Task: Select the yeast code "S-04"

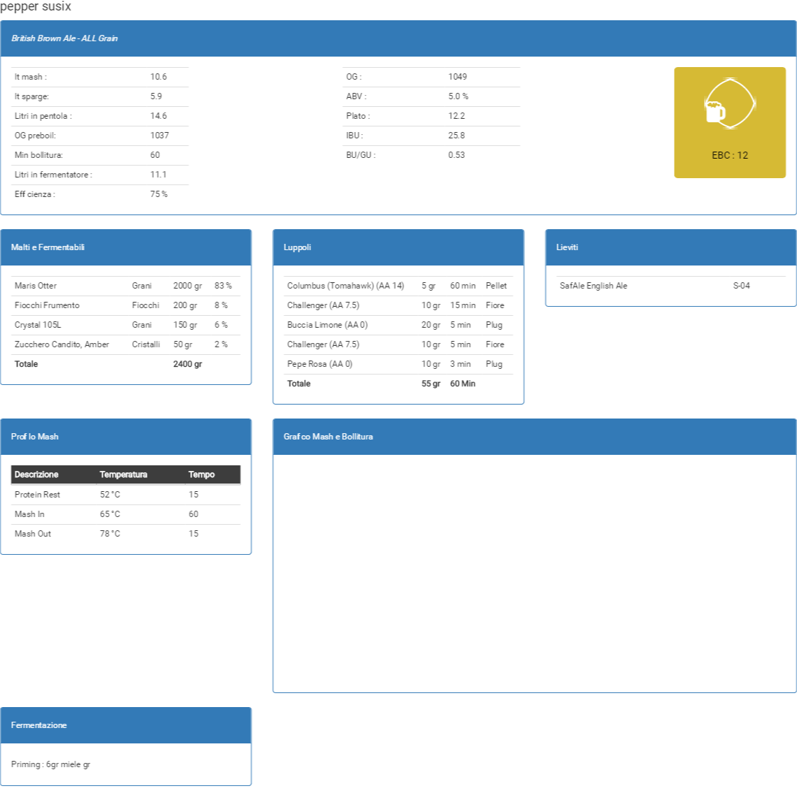Action: tap(741, 286)
